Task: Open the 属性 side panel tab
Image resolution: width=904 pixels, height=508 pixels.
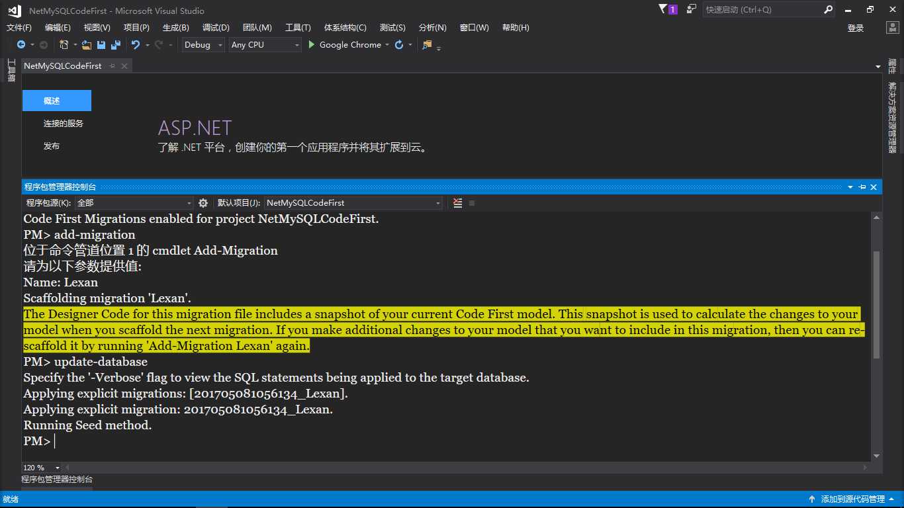Action: [x=892, y=66]
